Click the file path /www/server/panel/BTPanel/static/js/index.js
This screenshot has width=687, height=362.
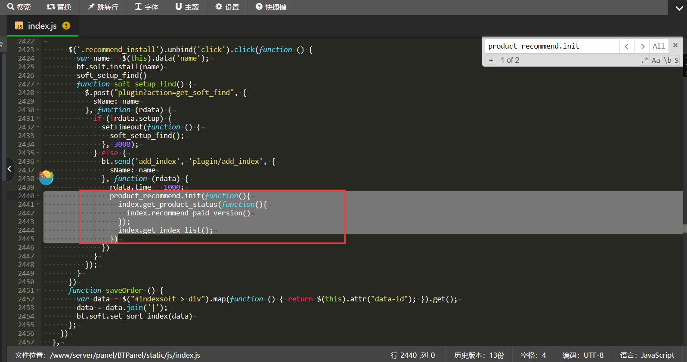[125, 355]
